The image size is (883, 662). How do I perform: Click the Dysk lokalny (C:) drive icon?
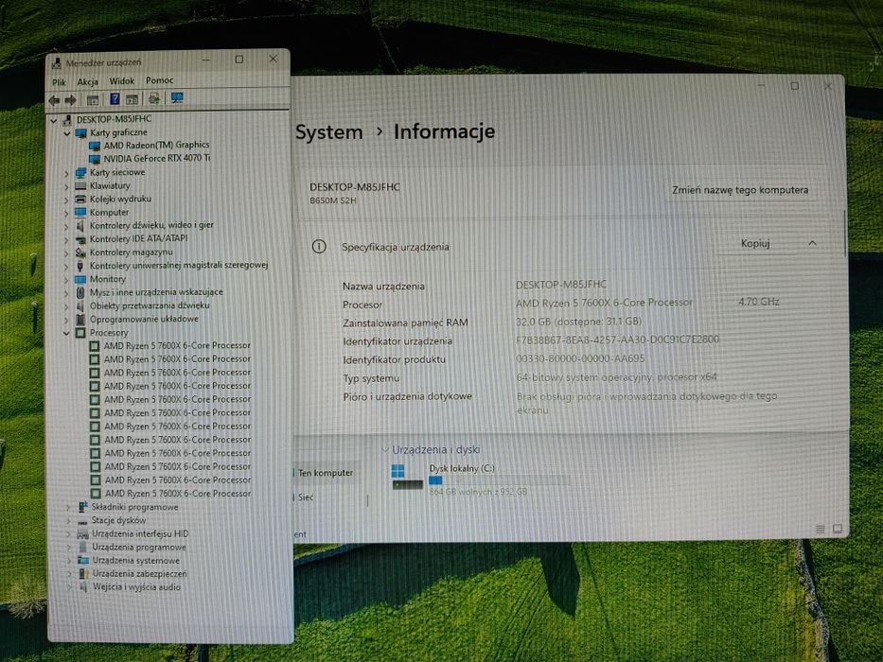tap(408, 478)
